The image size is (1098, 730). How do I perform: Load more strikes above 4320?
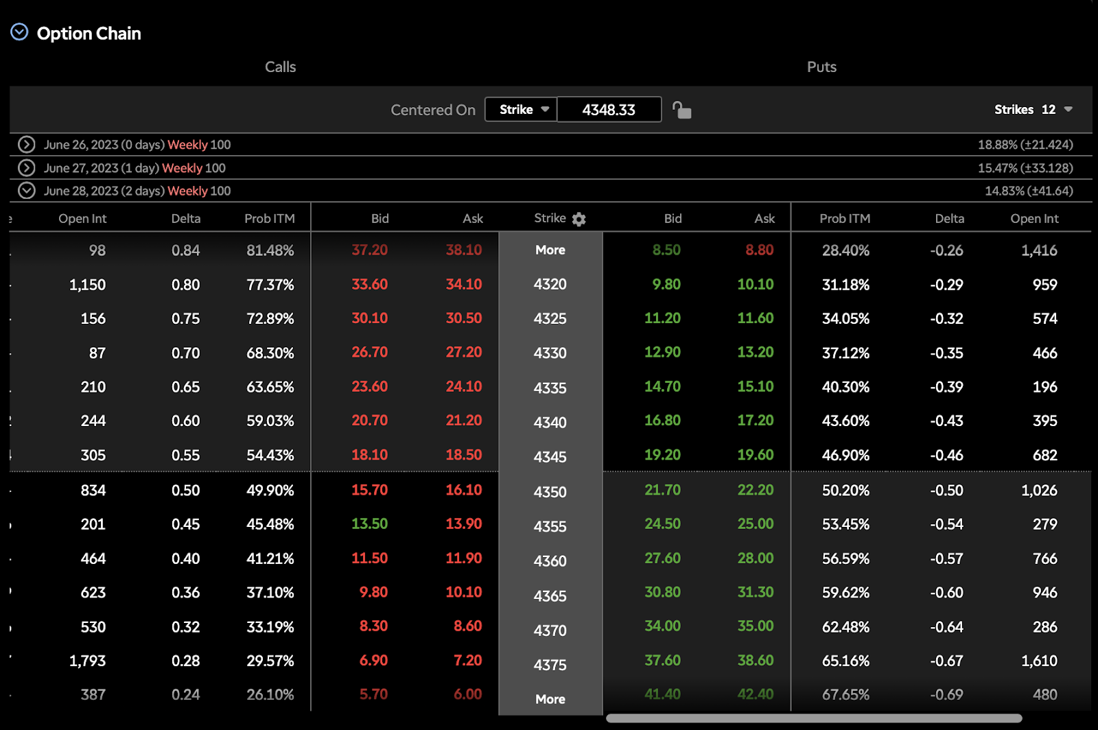tap(550, 250)
